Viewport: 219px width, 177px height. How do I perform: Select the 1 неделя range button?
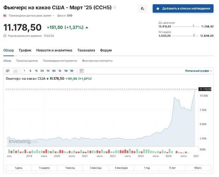click(x=44, y=168)
